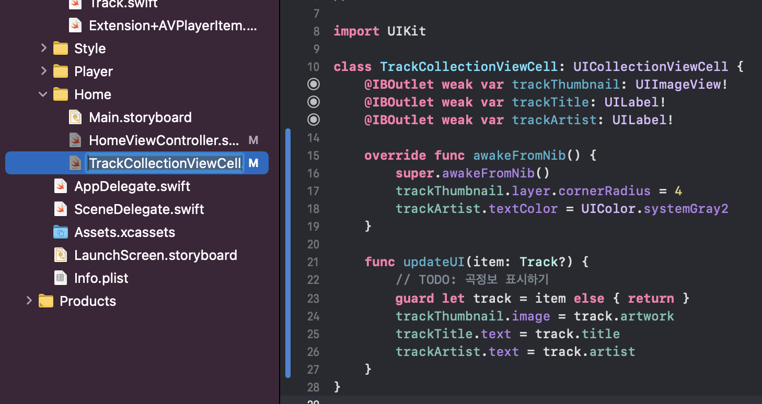This screenshot has height=404, width=762.
Task: Click line number 21 in gutter
Action: (x=313, y=262)
